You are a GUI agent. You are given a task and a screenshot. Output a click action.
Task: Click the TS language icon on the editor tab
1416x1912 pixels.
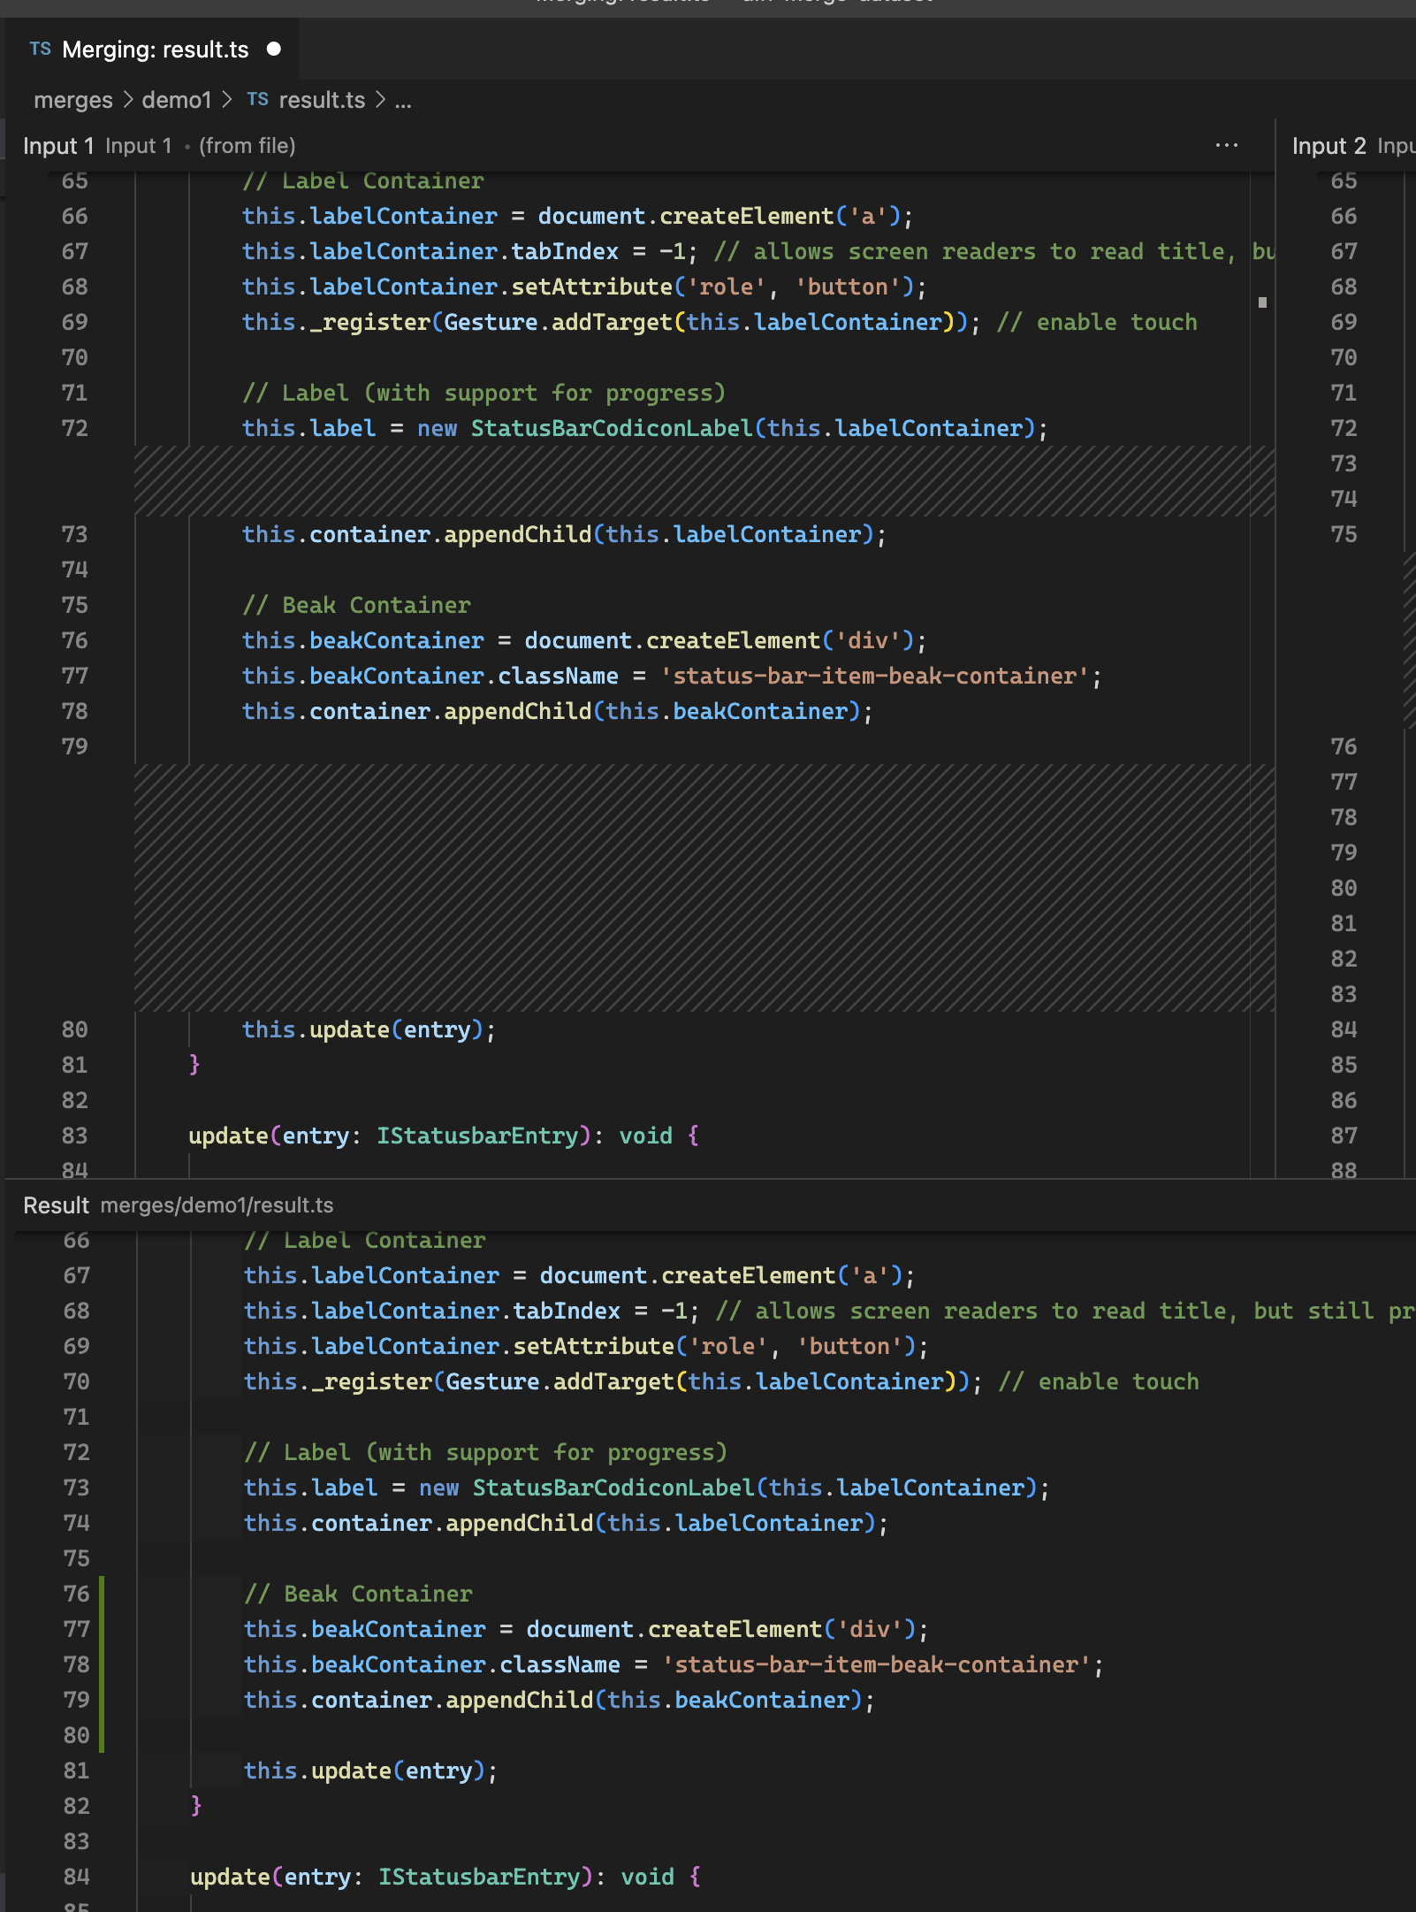coord(40,50)
